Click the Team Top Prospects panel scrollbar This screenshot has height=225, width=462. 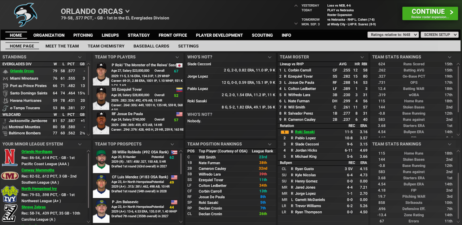[181, 164]
